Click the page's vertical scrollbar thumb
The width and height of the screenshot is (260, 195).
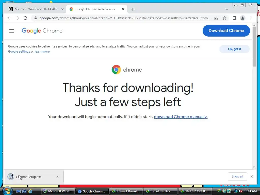tap(254, 47)
